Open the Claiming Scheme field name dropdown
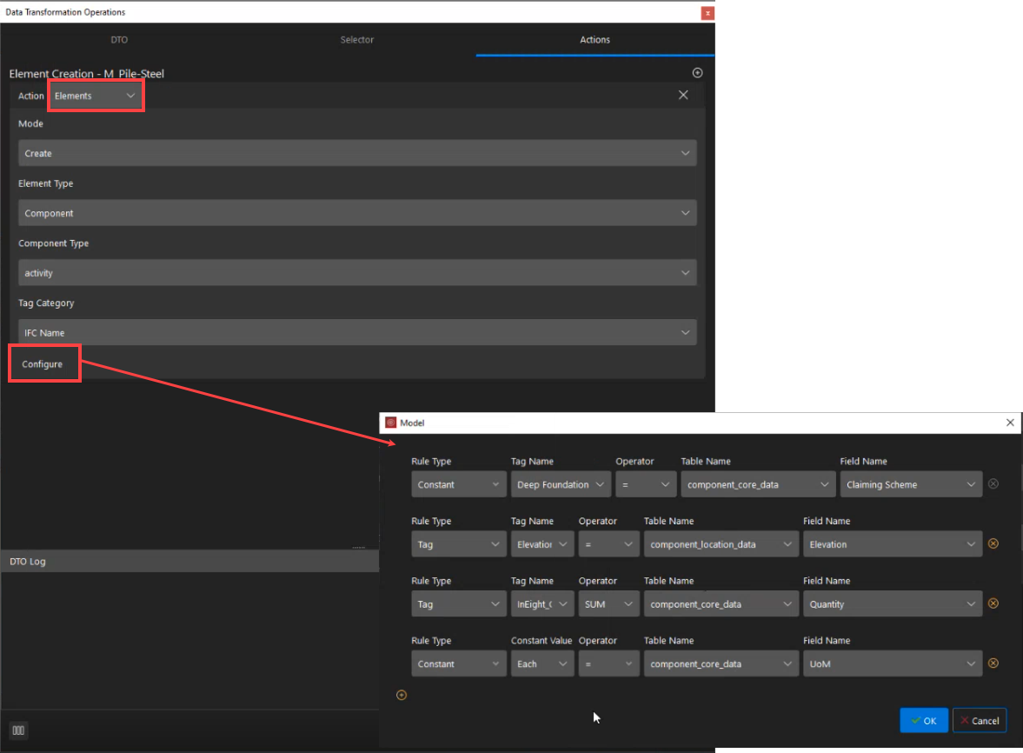The image size is (1023, 753). (x=911, y=485)
